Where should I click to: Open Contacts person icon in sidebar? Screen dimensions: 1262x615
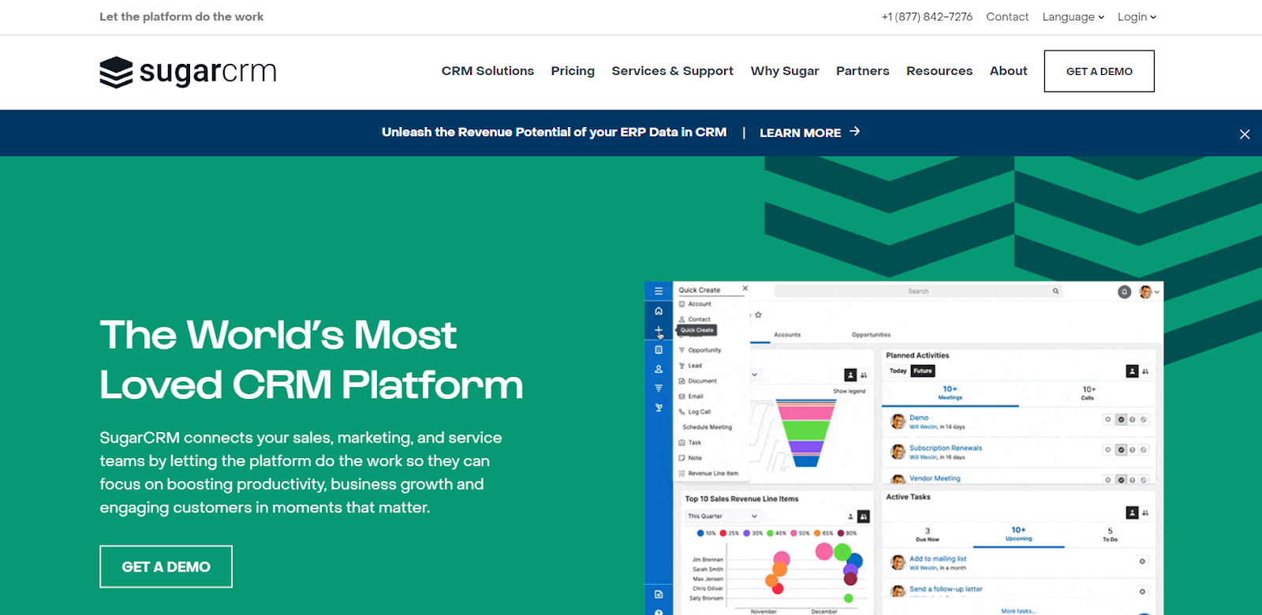click(x=659, y=369)
